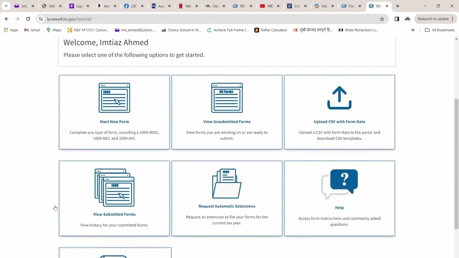Open Maps bookmark
Image resolution: width=459 pixels, height=258 pixels.
click(54, 30)
